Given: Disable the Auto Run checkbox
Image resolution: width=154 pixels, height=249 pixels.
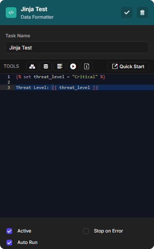Looking at the screenshot, I should pyautogui.click(x=9, y=243).
